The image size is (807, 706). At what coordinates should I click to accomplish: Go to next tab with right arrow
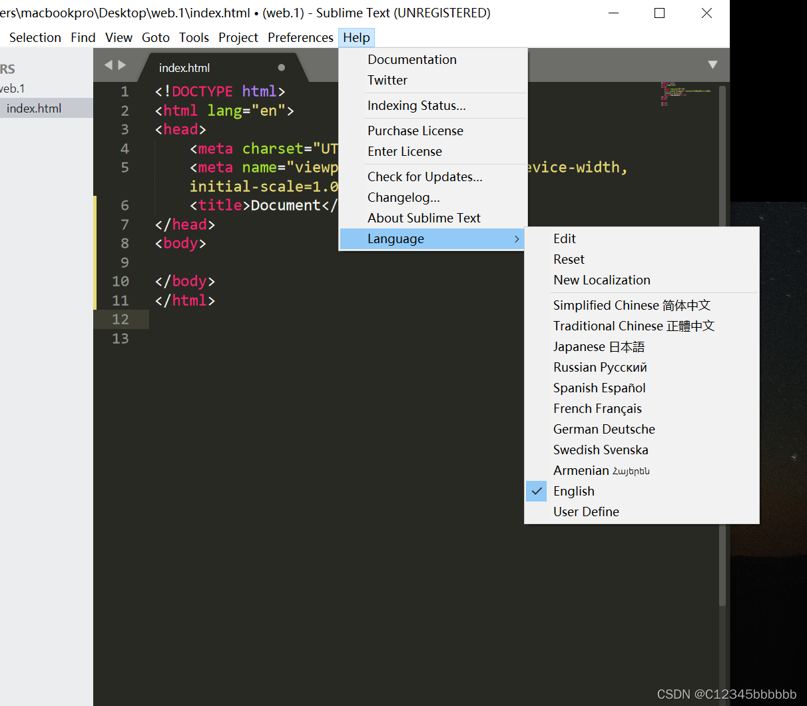tap(122, 65)
